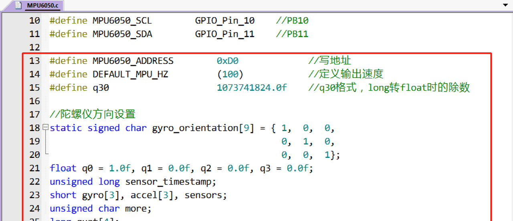This screenshot has width=513, height=221.
Task: Click line number 21 in the gutter
Action: [35, 168]
